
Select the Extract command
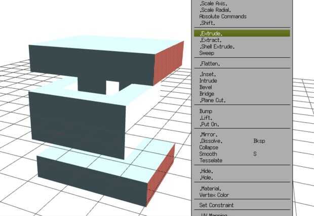pos(242,40)
